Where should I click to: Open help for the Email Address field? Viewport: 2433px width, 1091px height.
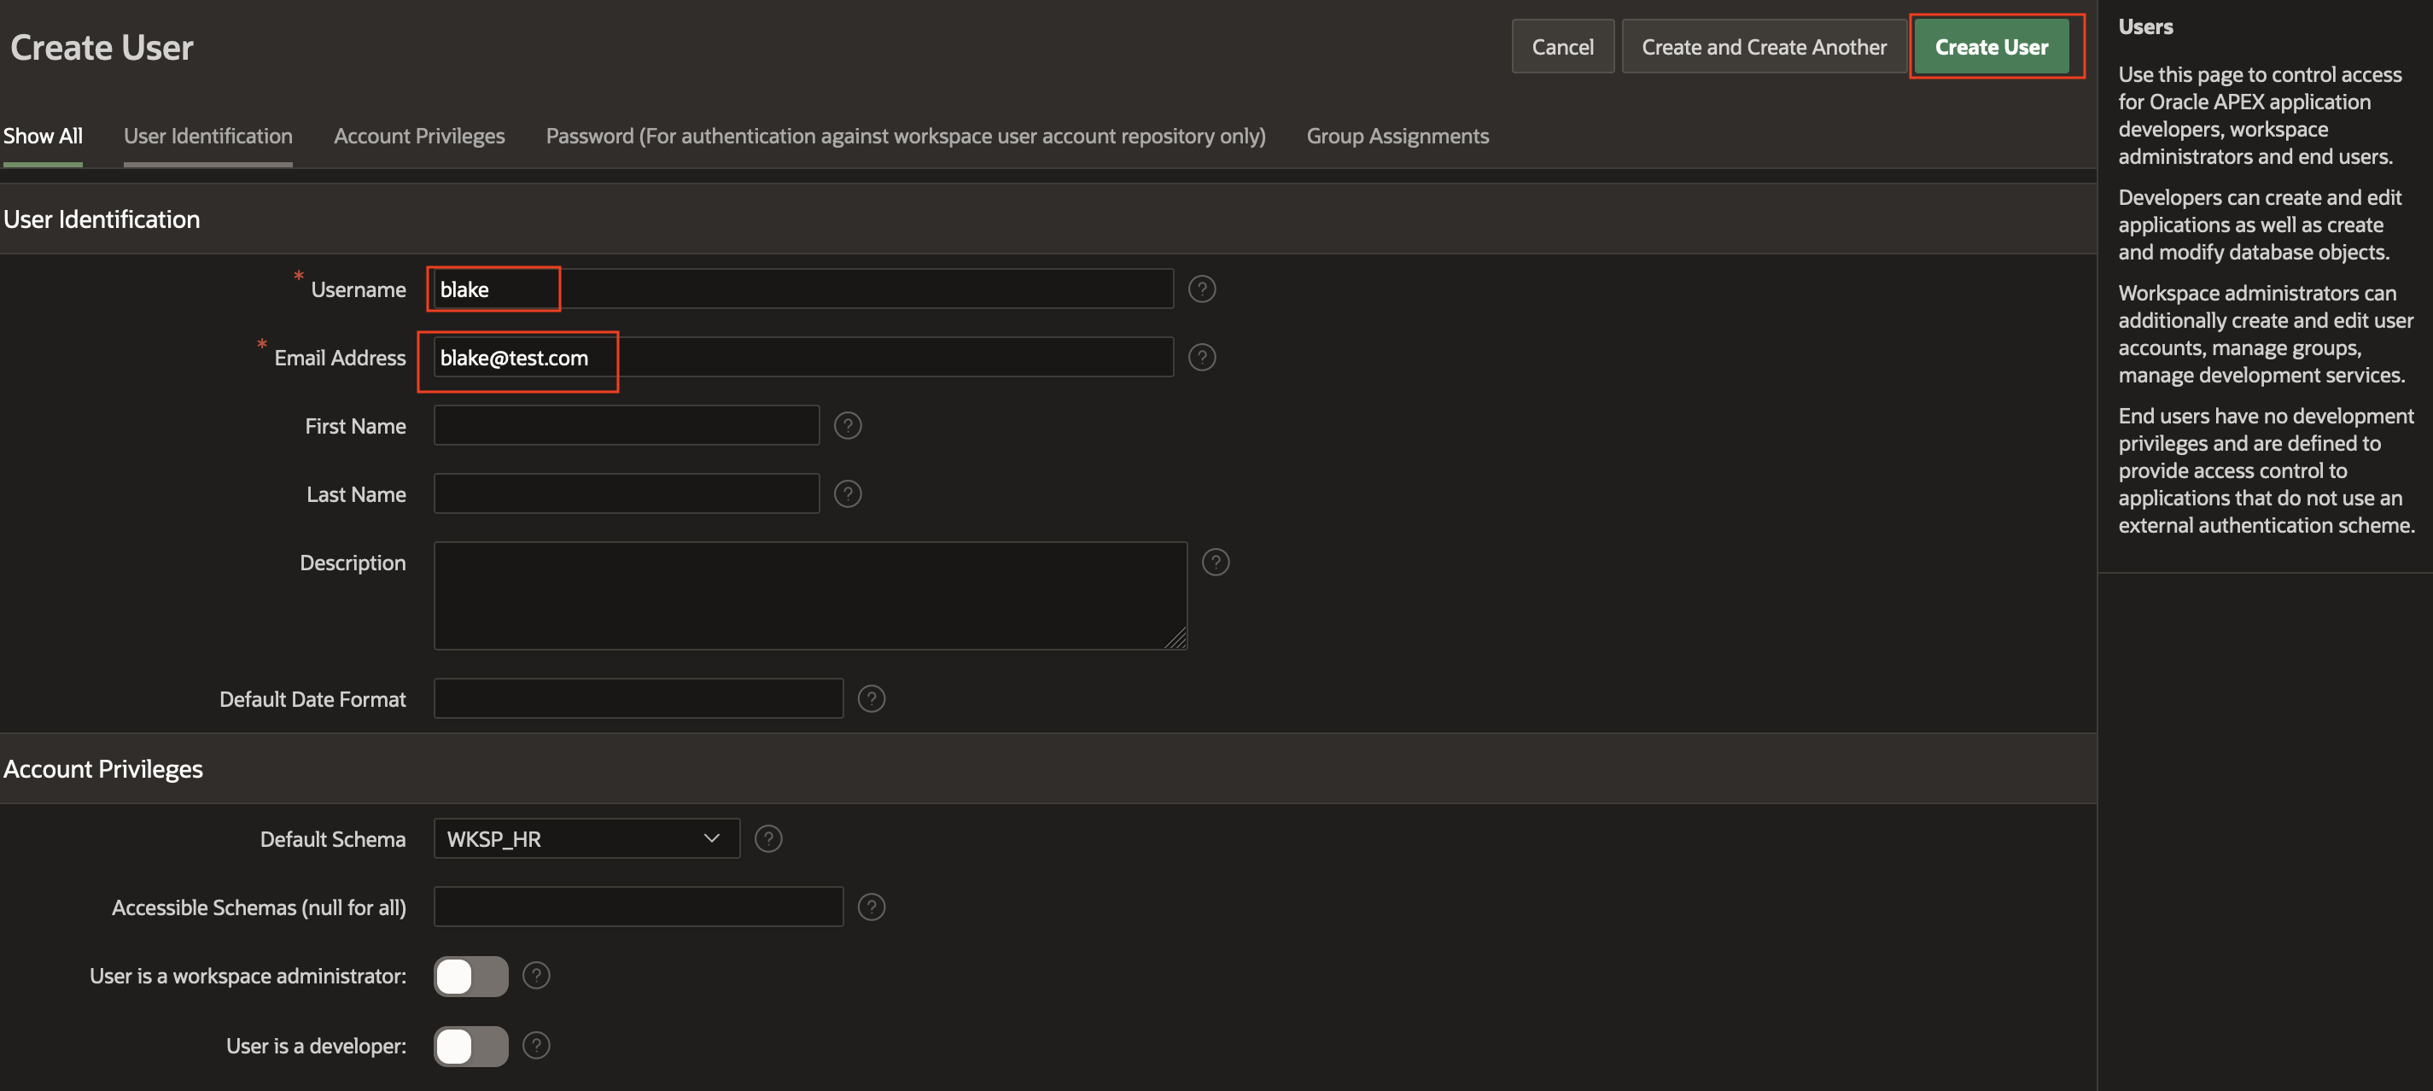(1201, 357)
